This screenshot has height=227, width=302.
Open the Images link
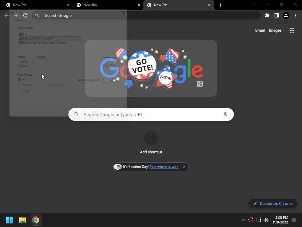pyautogui.click(x=275, y=30)
